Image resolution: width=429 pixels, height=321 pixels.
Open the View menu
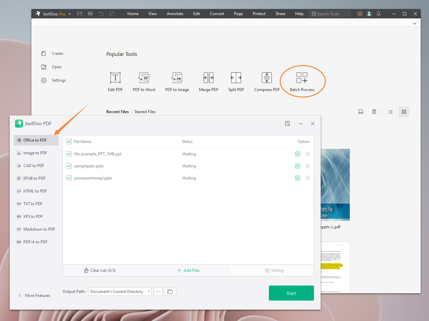pyautogui.click(x=152, y=14)
